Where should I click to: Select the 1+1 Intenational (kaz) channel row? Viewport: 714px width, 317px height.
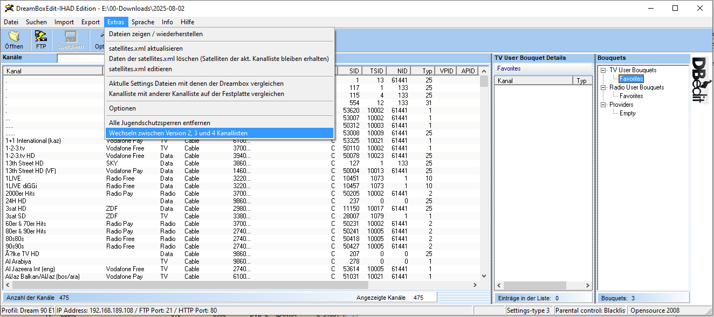(x=241, y=141)
